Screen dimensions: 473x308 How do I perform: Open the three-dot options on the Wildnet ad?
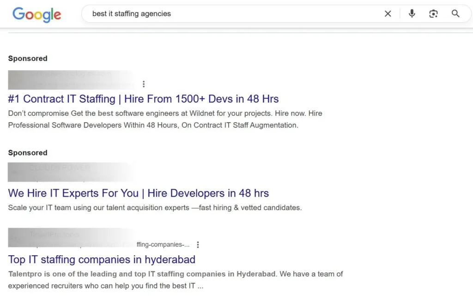click(144, 84)
